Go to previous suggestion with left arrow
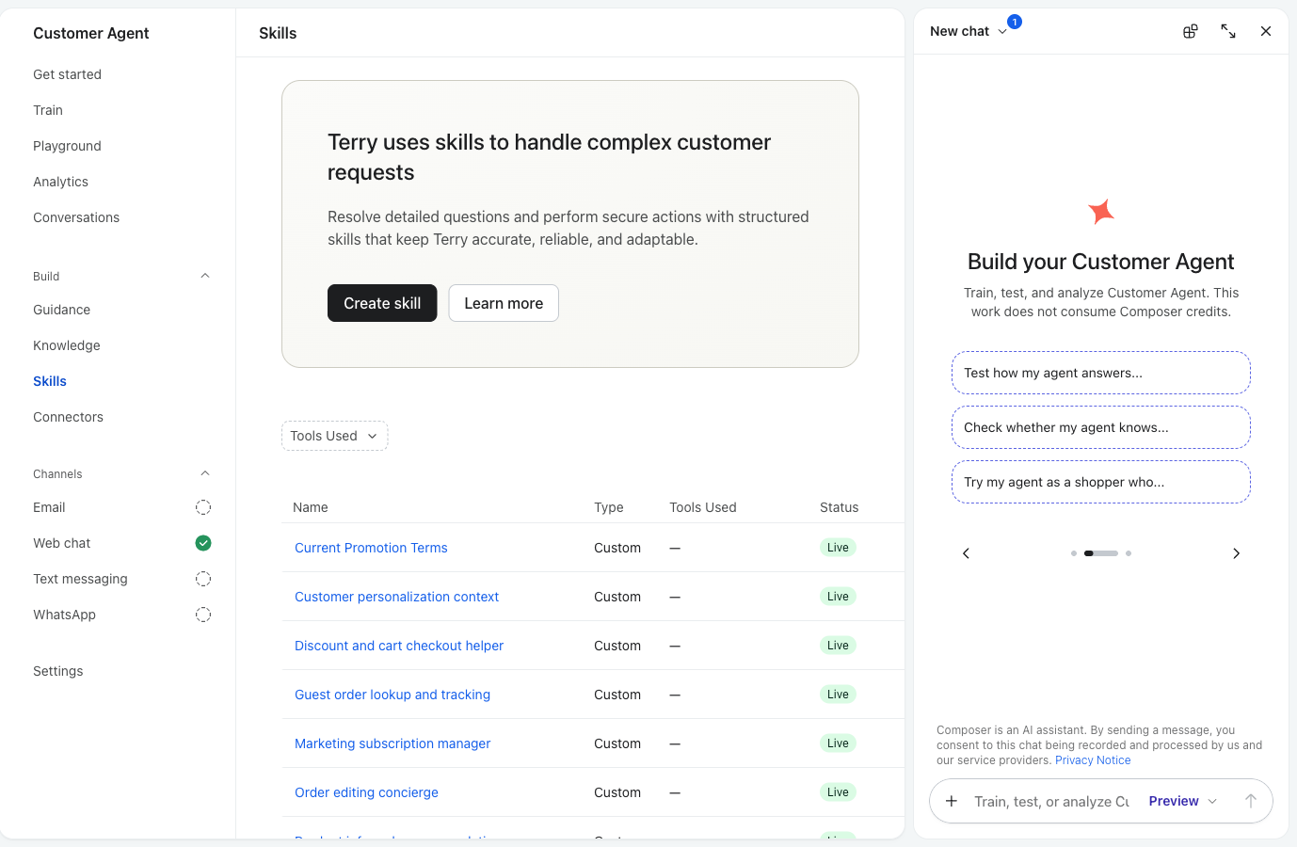Viewport: 1297px width, 847px height. point(966,553)
